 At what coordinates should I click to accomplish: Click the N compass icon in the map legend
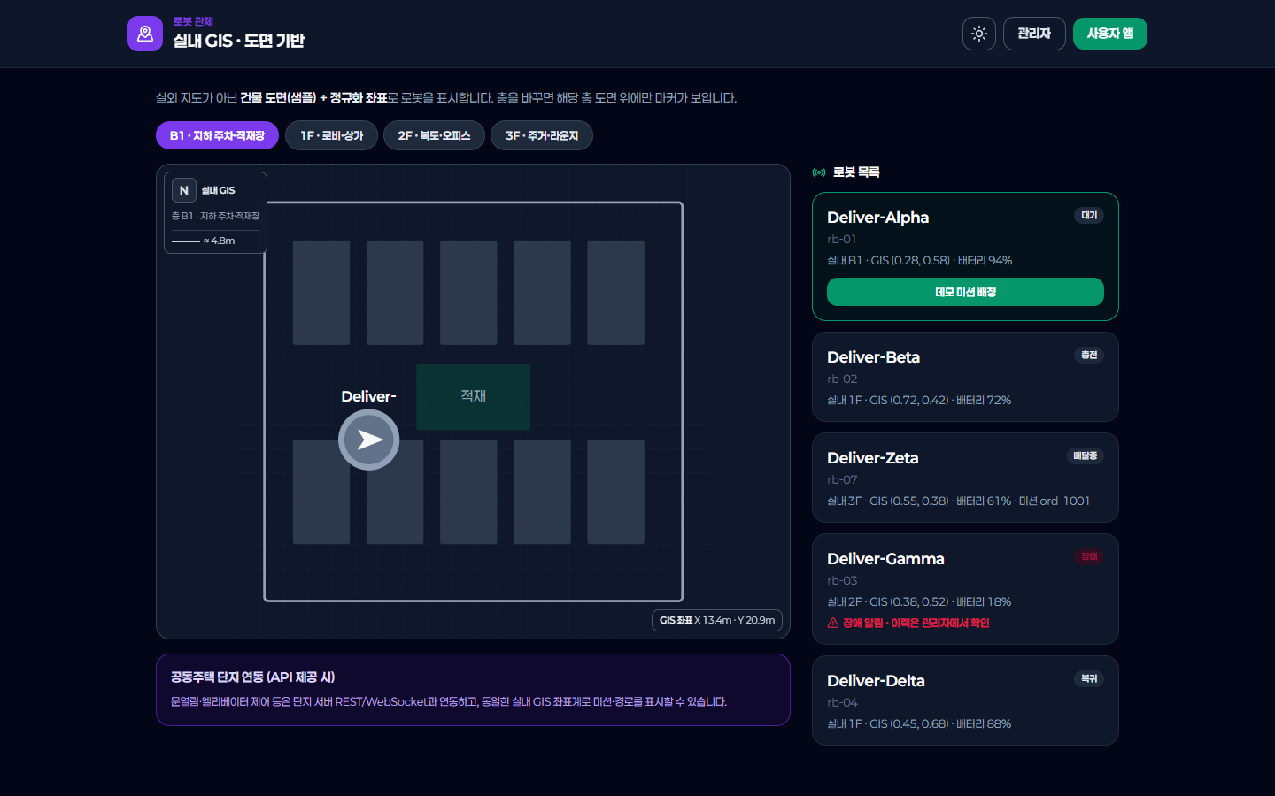pyautogui.click(x=184, y=190)
